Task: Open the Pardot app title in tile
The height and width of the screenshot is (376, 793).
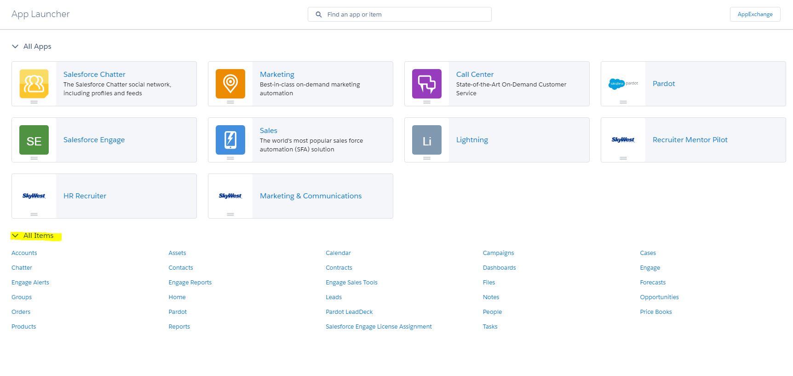Action: coord(664,83)
